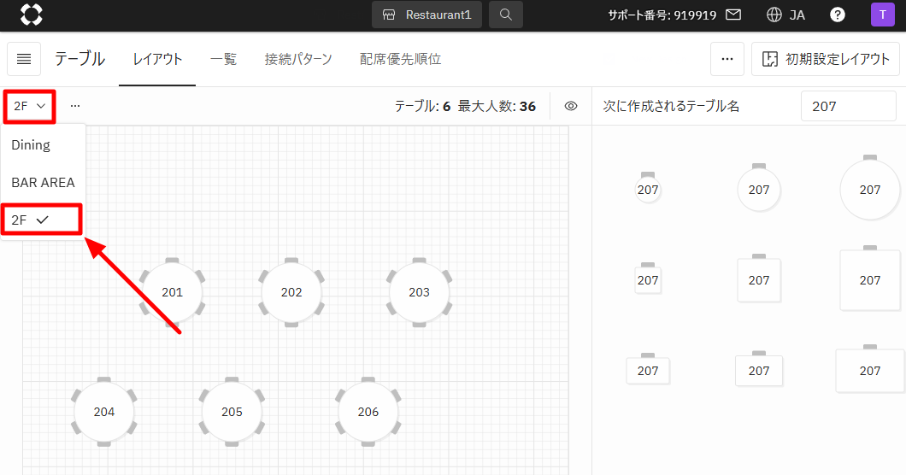Click the 初期設定レイアウト button
The height and width of the screenshot is (475, 906).
tap(826, 59)
